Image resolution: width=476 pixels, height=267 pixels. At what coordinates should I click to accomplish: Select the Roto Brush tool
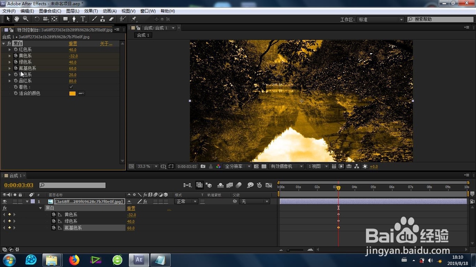[122, 19]
